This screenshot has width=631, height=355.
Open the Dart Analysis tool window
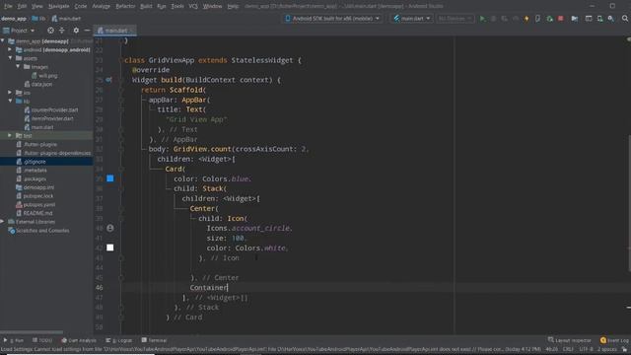click(79, 340)
